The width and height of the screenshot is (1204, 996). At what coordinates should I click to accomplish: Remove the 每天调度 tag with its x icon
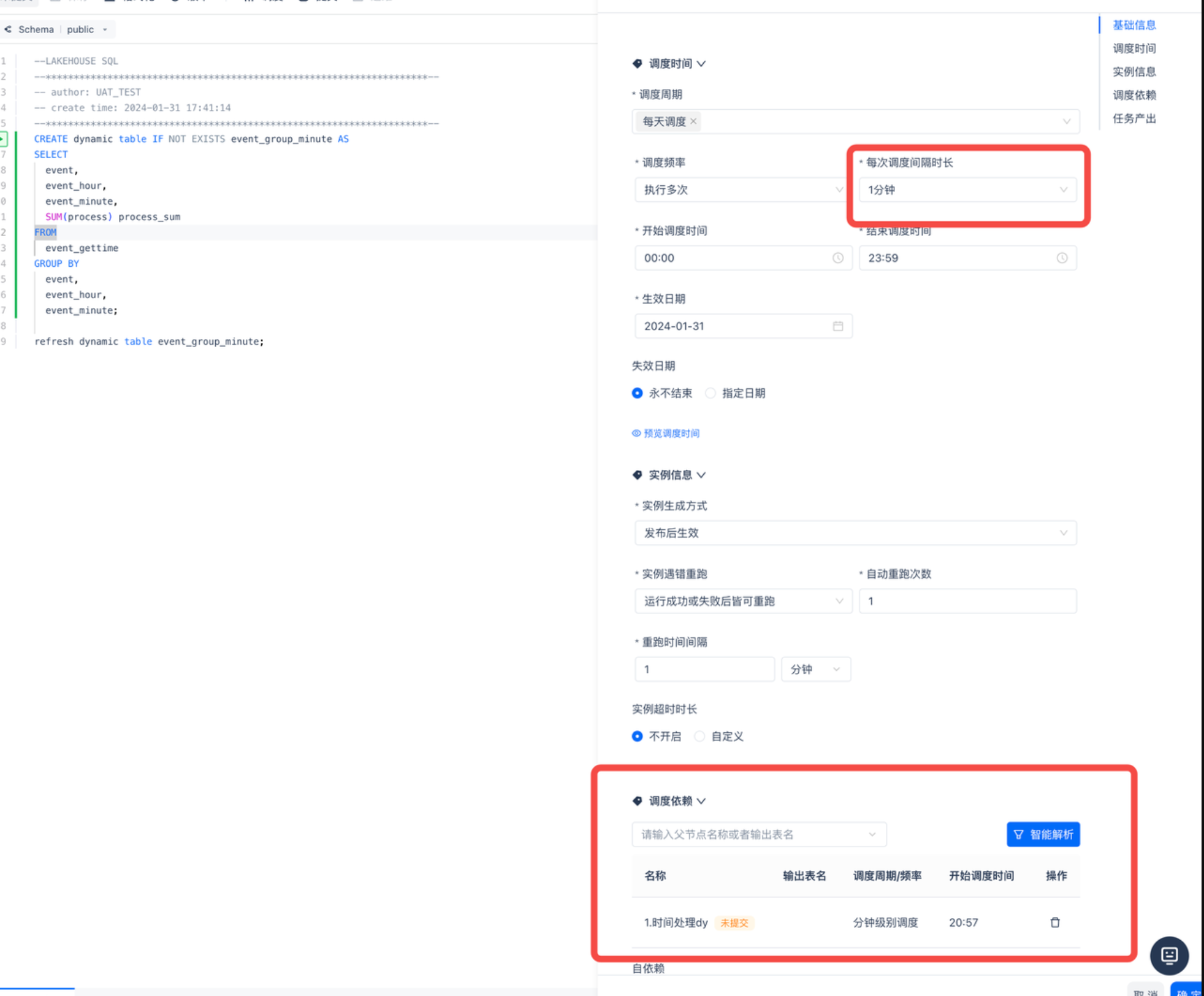(x=693, y=121)
